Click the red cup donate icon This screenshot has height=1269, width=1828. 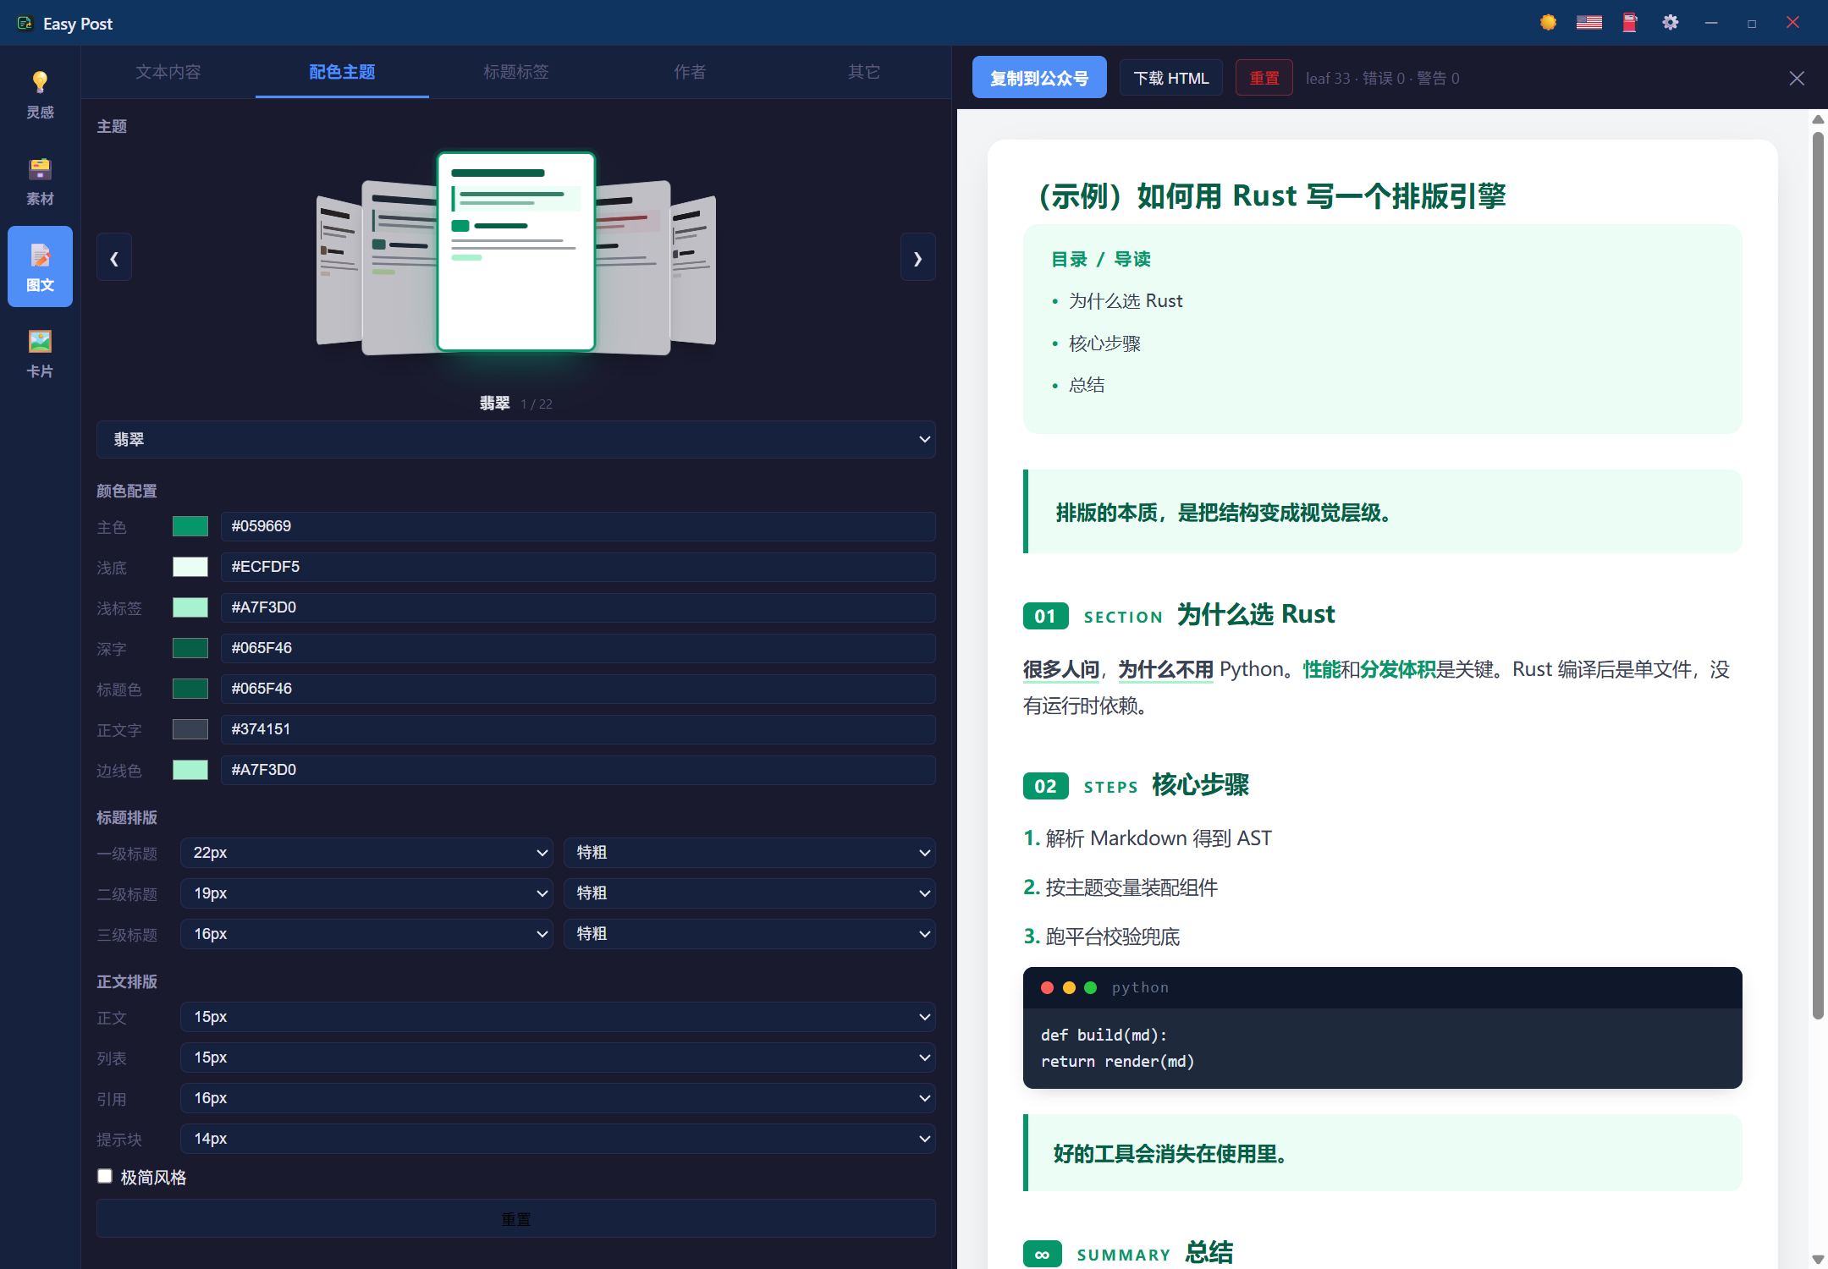coord(1629,23)
